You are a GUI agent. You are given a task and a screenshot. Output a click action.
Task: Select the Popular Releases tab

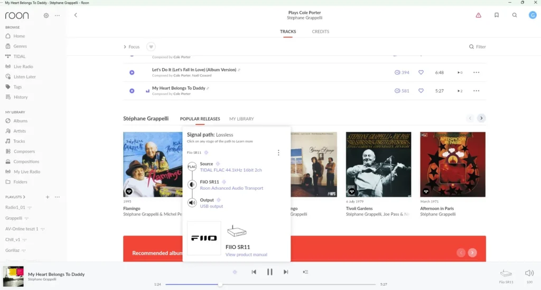[200, 119]
